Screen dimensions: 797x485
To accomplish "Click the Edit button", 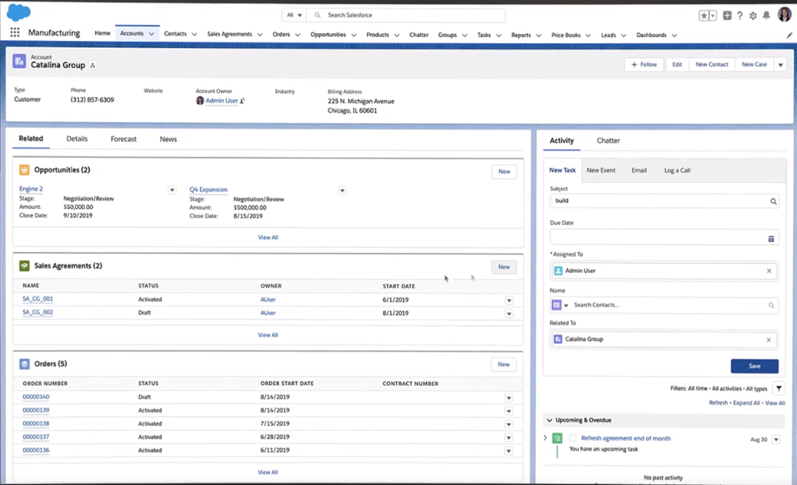I will [677, 64].
